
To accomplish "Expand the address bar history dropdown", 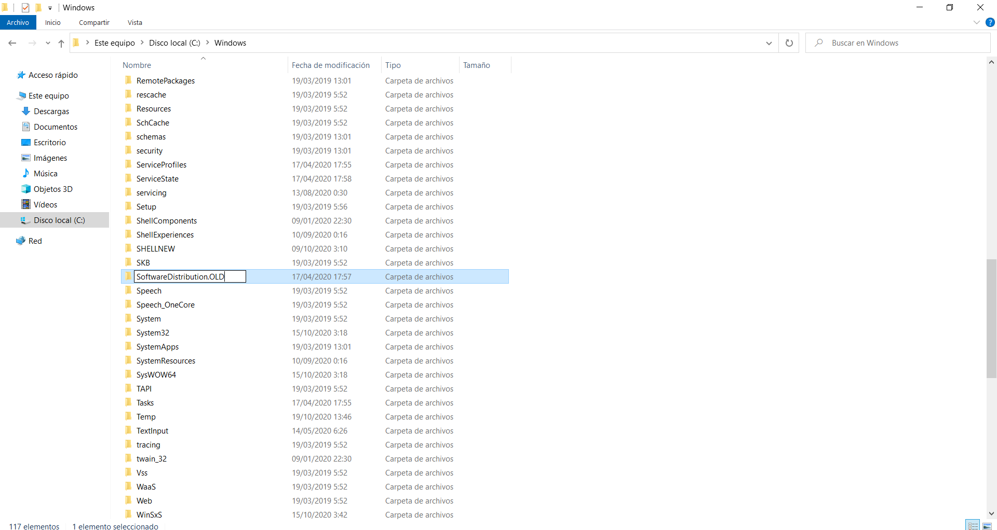I will click(769, 43).
